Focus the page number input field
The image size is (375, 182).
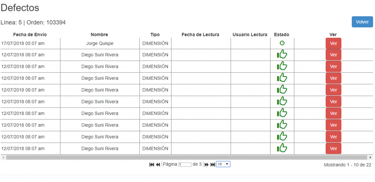pos(185,165)
